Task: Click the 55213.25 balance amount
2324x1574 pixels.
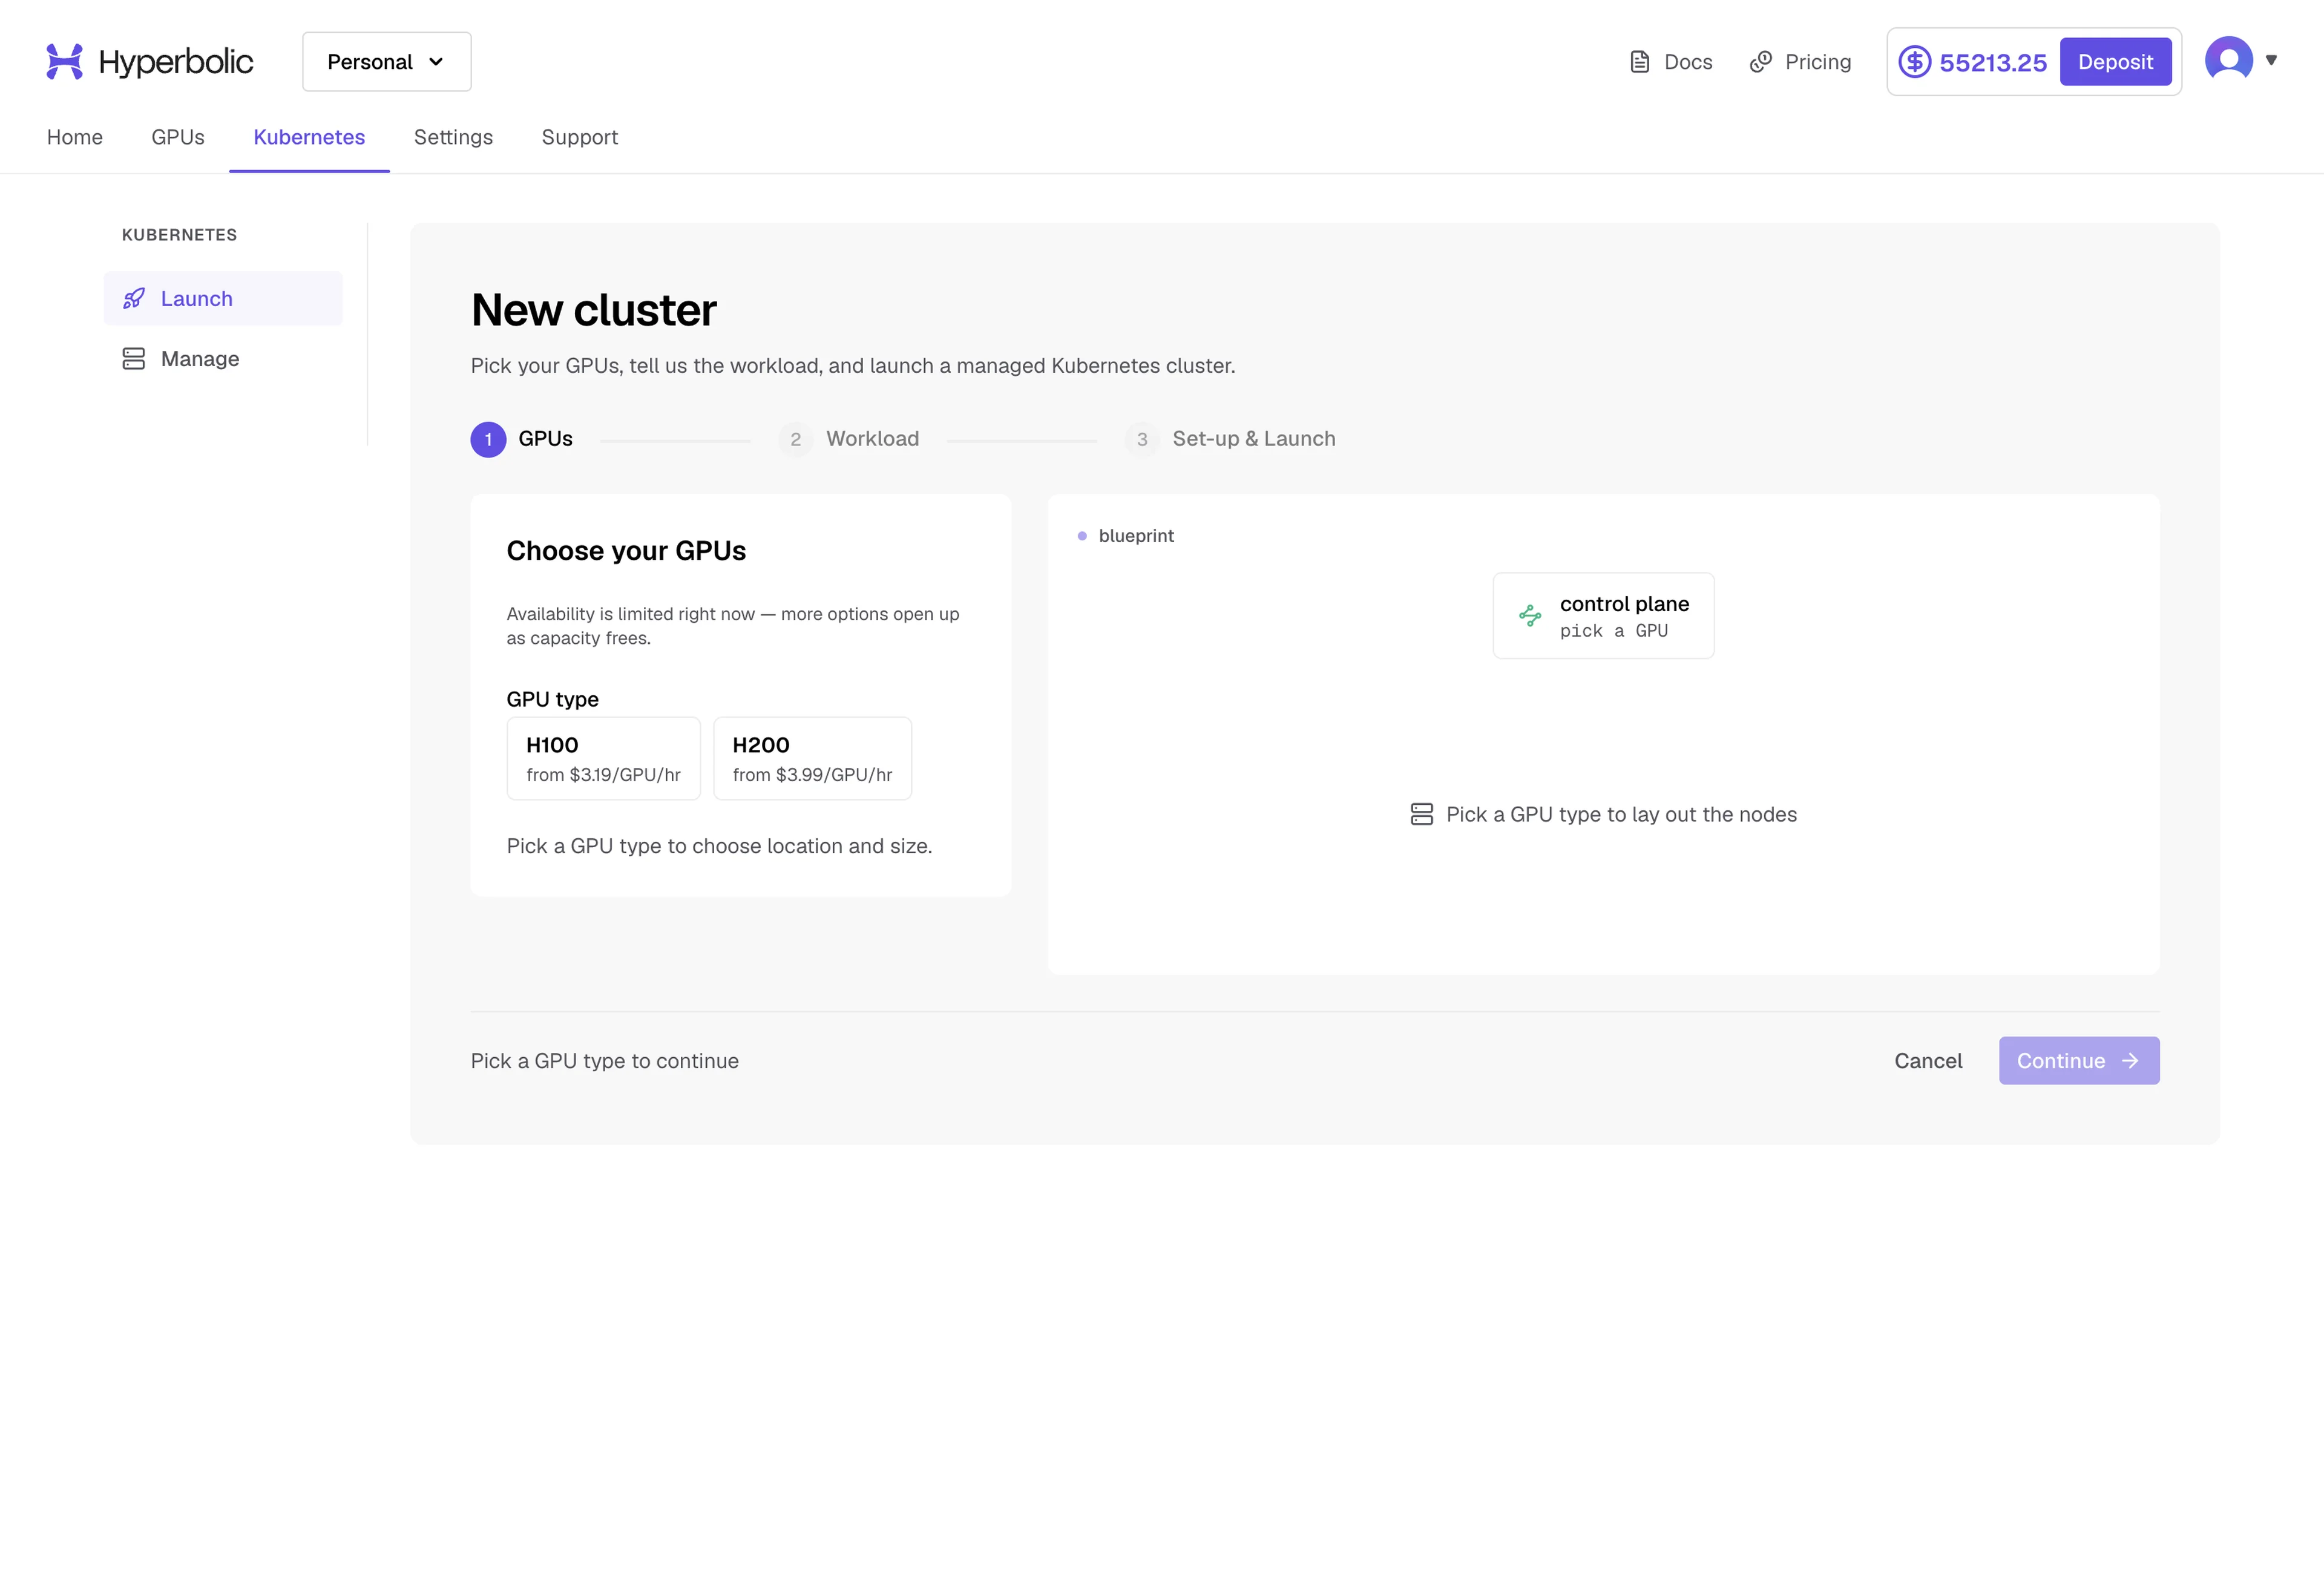Action: coord(1993,62)
